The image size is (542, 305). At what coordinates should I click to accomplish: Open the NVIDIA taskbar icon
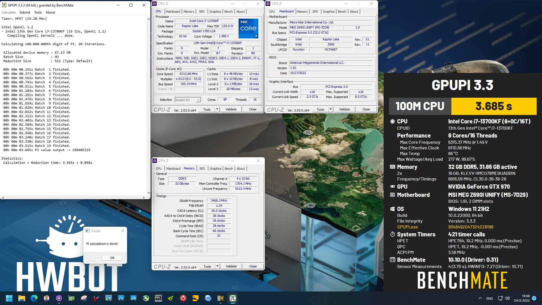[171, 298]
